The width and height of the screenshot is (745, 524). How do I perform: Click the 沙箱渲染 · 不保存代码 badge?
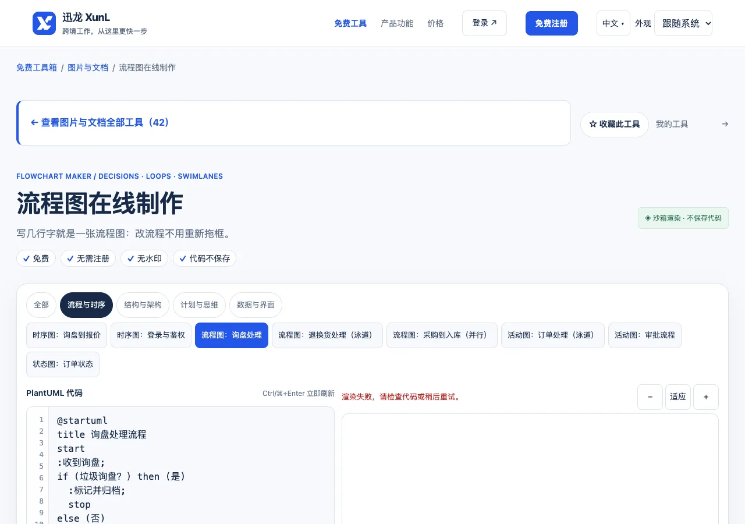click(x=683, y=218)
